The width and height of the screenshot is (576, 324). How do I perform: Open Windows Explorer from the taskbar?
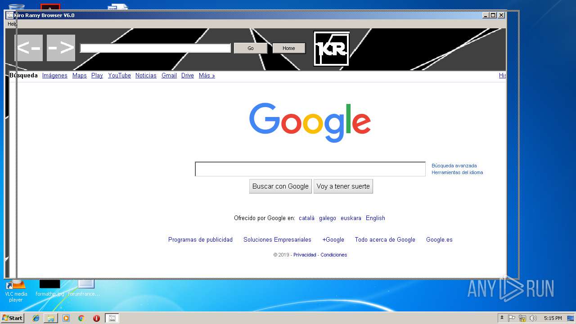tap(51, 318)
